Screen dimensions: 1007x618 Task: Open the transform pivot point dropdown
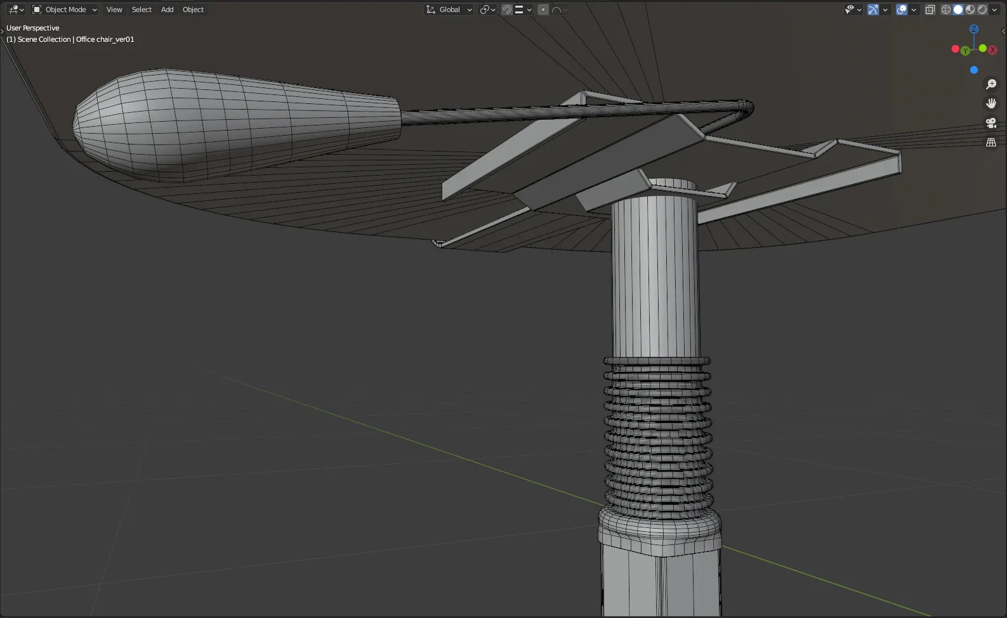point(487,10)
